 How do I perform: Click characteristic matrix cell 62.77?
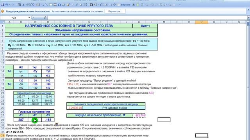coord(35,100)
